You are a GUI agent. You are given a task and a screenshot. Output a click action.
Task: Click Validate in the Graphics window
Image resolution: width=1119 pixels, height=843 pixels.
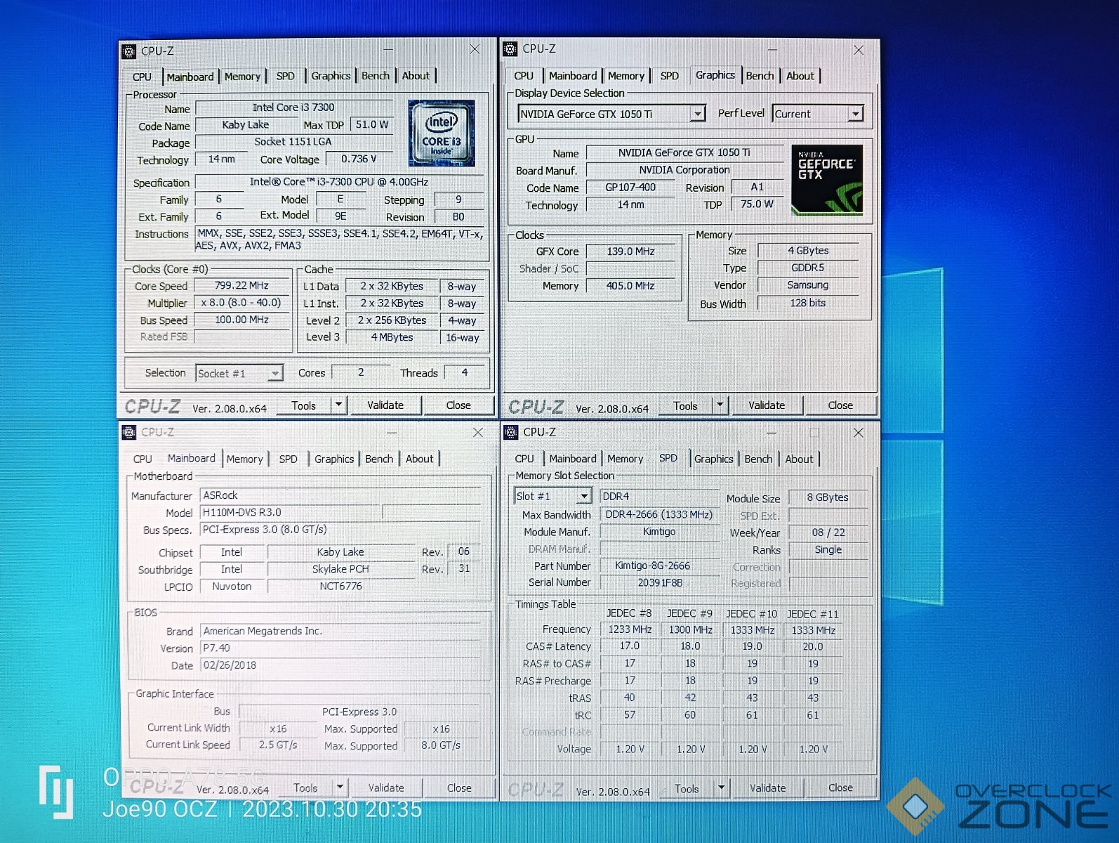[x=767, y=405]
